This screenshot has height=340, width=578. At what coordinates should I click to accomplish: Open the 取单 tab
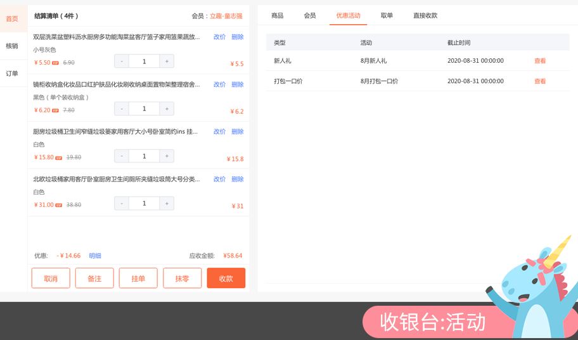(x=387, y=15)
